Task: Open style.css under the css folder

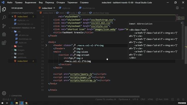Action: pos(23,43)
